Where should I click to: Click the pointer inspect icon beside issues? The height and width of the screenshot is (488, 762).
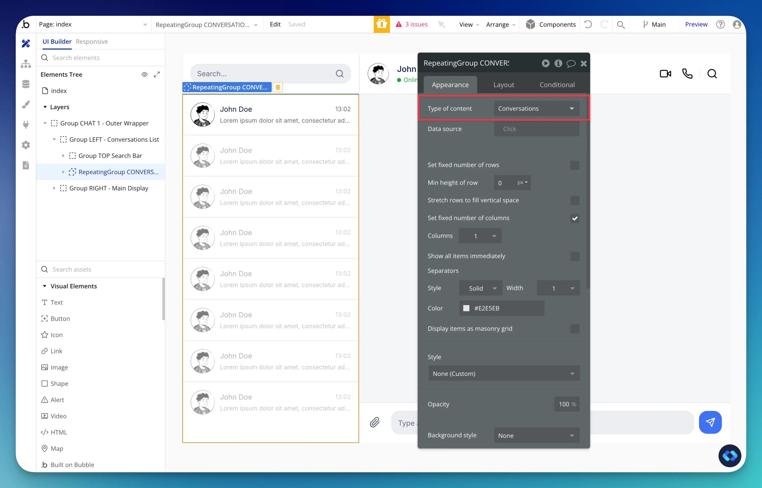point(441,24)
